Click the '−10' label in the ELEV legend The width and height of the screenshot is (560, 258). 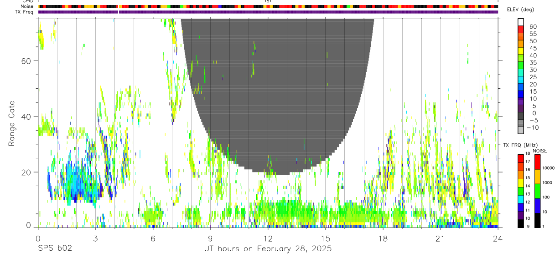tap(534, 127)
